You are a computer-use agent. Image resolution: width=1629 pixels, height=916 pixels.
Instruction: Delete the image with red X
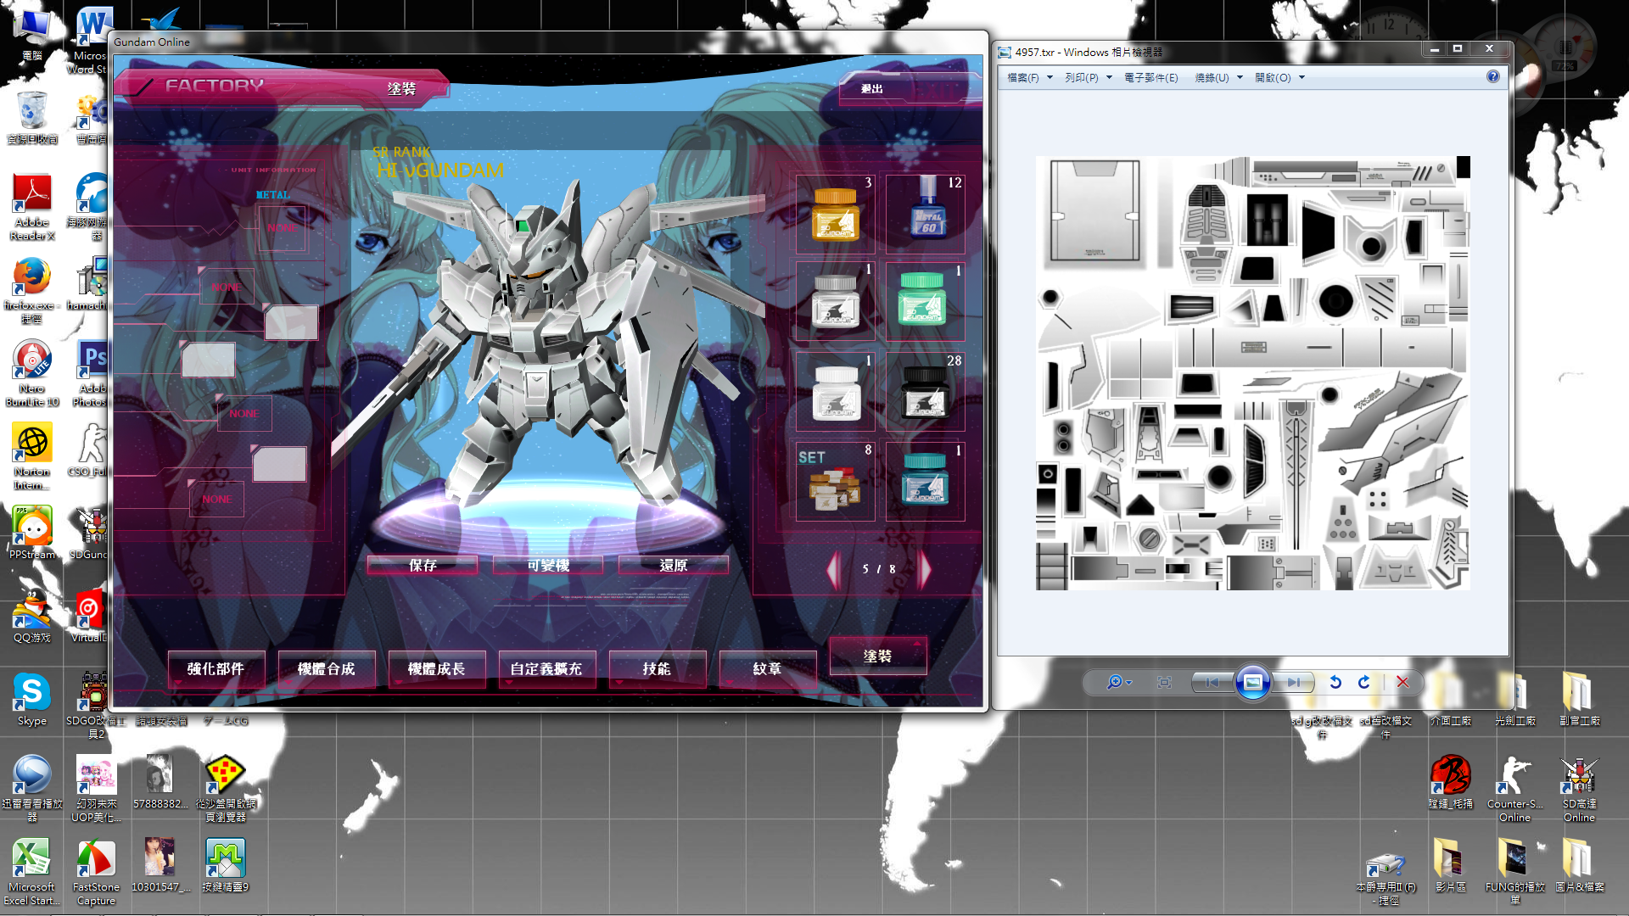1402,682
